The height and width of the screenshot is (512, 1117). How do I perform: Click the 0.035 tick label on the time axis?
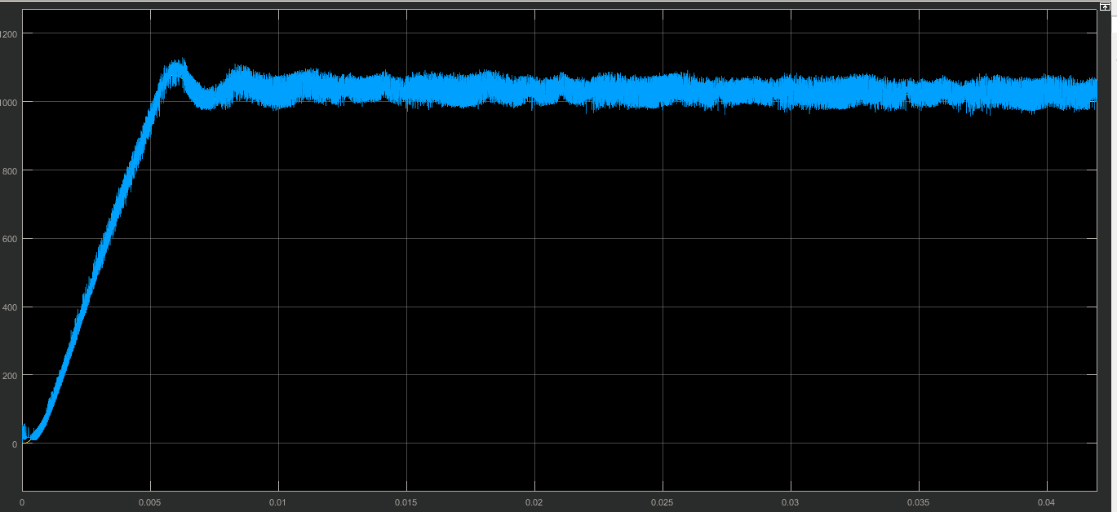[919, 501]
